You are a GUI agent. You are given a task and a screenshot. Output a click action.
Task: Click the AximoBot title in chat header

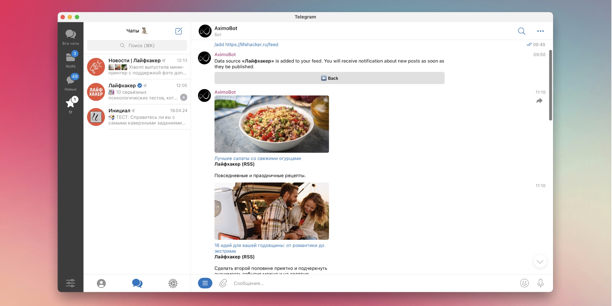pyautogui.click(x=226, y=28)
